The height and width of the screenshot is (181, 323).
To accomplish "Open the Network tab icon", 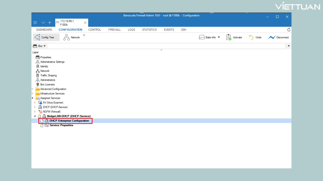I will click(67, 37).
